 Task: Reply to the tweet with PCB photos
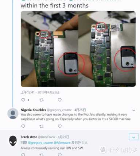23,100
